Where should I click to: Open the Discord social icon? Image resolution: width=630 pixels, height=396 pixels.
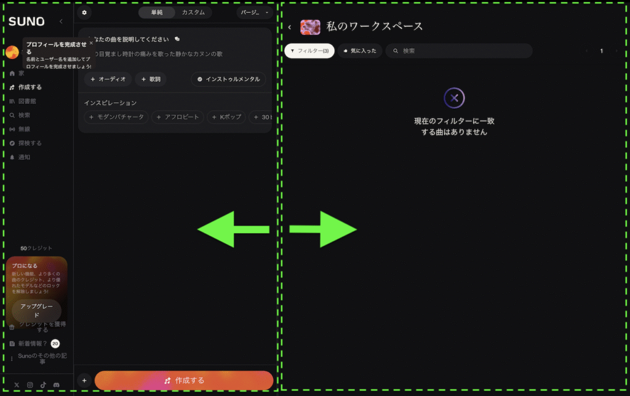[57, 385]
